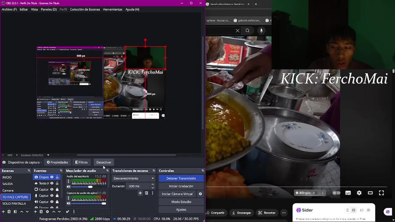Open Ajustes in Controles panel
Viewport: 395px width, 222px height.
pos(181,210)
